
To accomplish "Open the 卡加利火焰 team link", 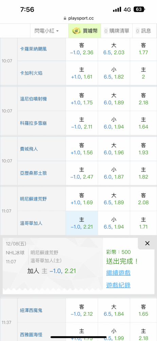I will click(31, 73).
